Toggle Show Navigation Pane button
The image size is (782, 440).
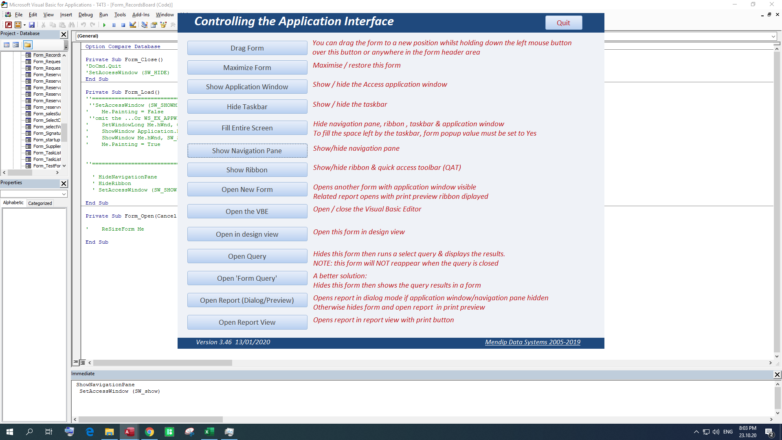tap(247, 151)
